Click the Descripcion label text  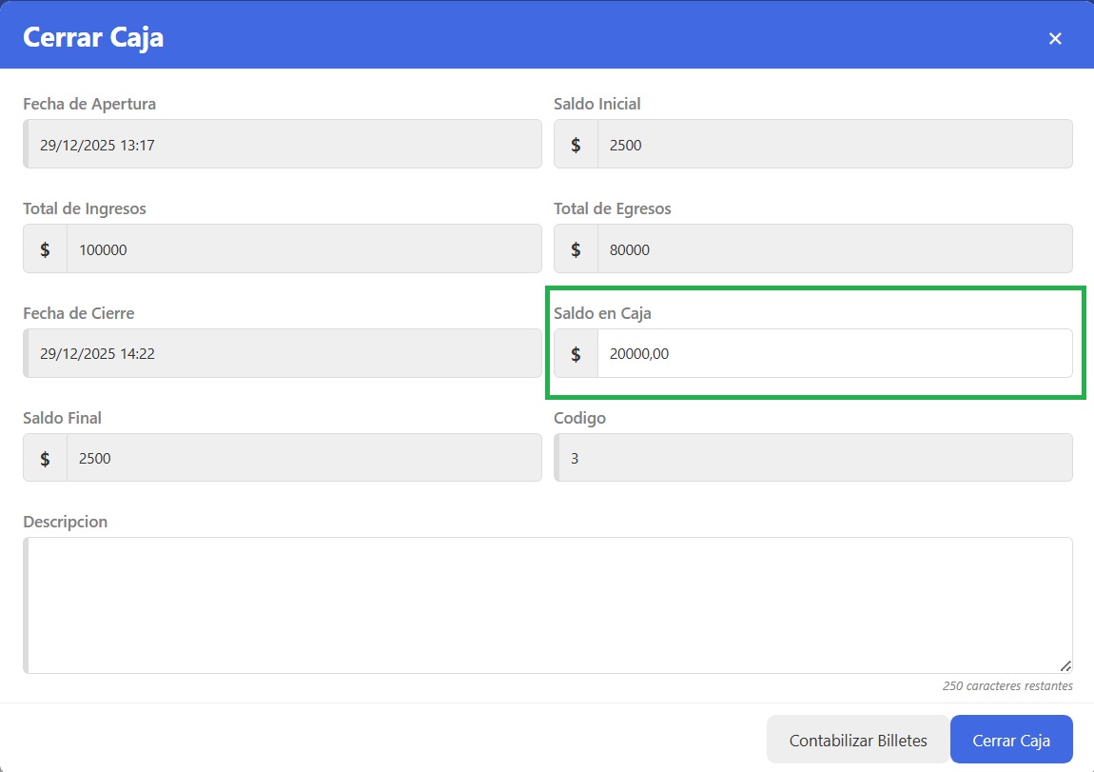[x=66, y=522]
